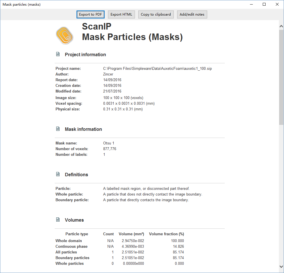This screenshot has height=273, width=284.
Task: Click the image size value 100 x 100 x 100 (voxels)
Action: [x=123, y=98]
